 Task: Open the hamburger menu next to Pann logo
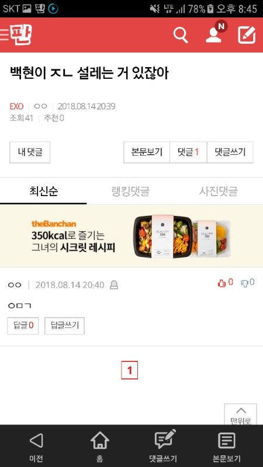4,34
